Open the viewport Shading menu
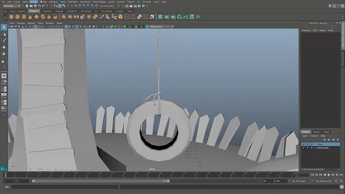The image size is (345, 194). coord(21,23)
